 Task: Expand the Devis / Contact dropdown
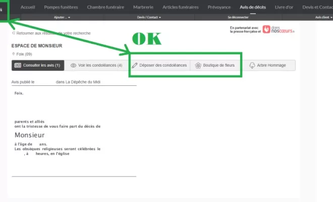149,17
